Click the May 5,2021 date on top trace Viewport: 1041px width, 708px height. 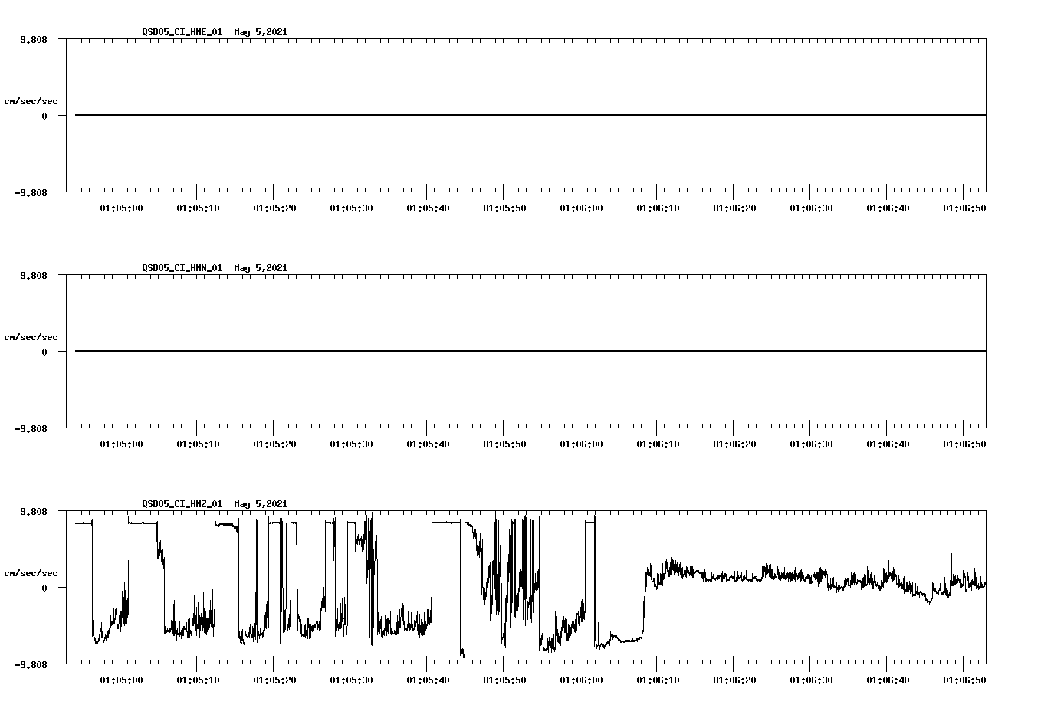pyautogui.click(x=260, y=33)
